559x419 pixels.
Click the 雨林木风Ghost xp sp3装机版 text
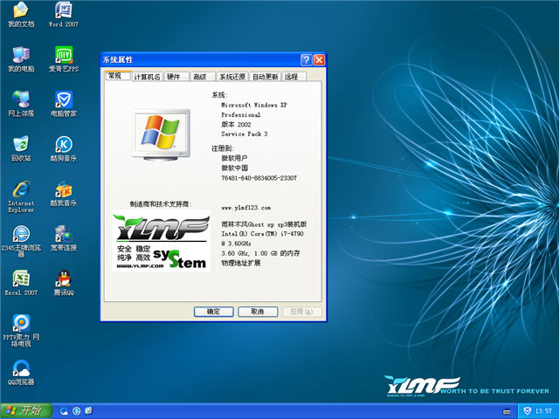pyautogui.click(x=264, y=224)
